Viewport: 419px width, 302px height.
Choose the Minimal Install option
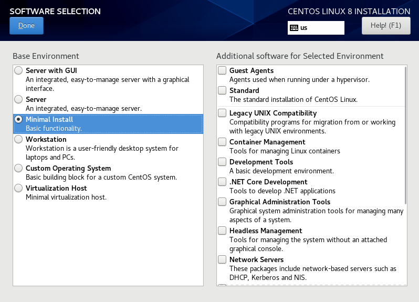(19, 119)
